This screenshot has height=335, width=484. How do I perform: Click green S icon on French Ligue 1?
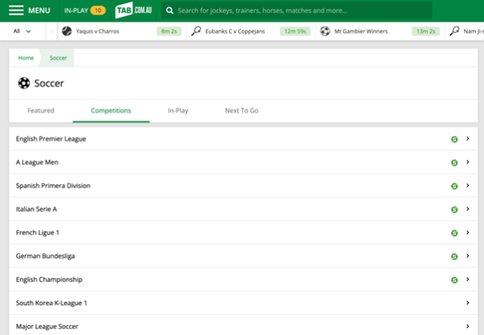pos(454,233)
